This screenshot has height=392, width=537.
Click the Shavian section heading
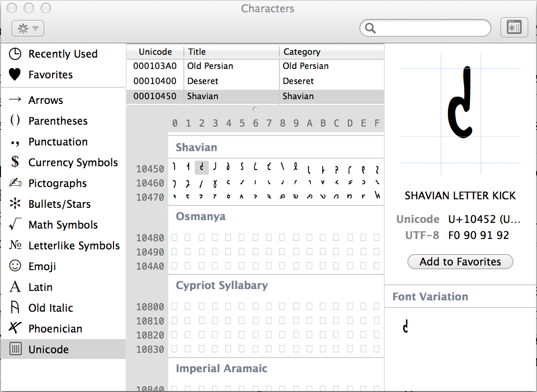pos(196,147)
